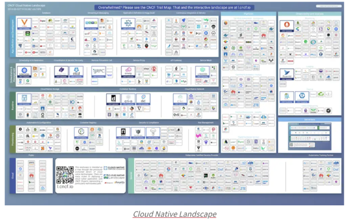Click the Fujitsu logo in the Cloud panel
352x224 pixels.
pos(43,170)
